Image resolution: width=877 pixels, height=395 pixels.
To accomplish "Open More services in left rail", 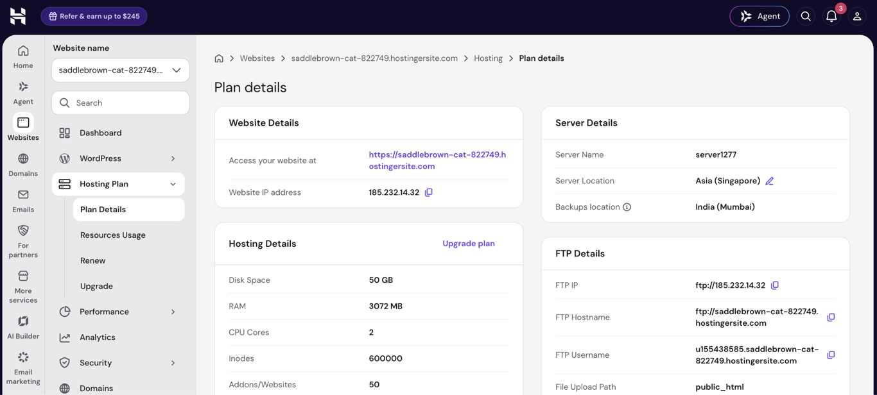I will coord(23,287).
